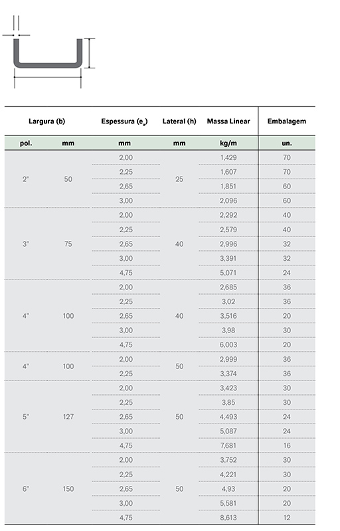
Task: Click the pol. unit label
Action: pyautogui.click(x=26, y=143)
